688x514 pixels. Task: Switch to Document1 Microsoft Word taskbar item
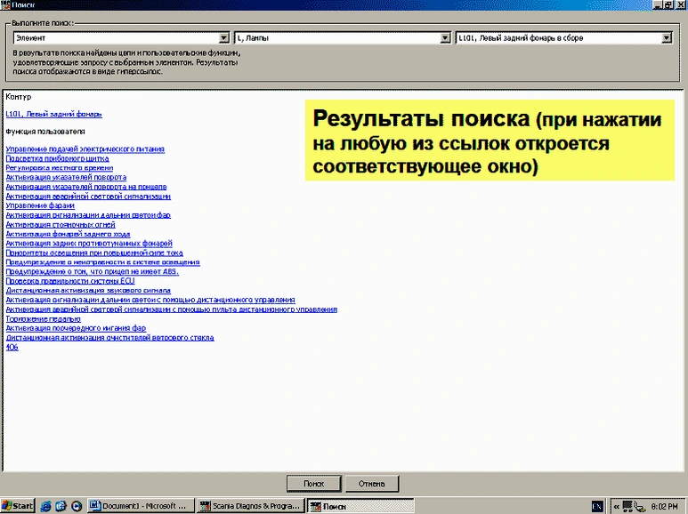(140, 505)
